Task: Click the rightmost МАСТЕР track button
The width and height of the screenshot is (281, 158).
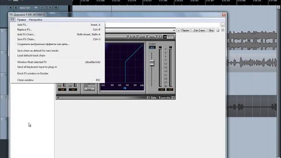Action: tap(56, 8)
